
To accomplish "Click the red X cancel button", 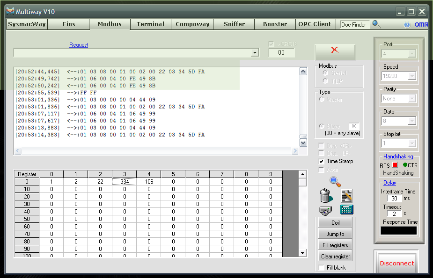I will coord(335,52).
